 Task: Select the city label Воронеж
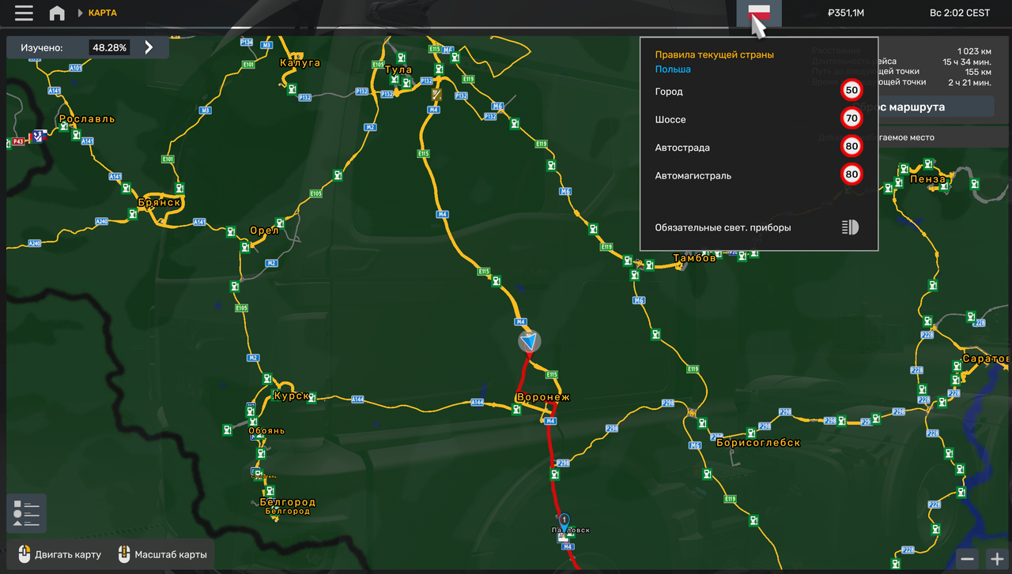pos(543,397)
